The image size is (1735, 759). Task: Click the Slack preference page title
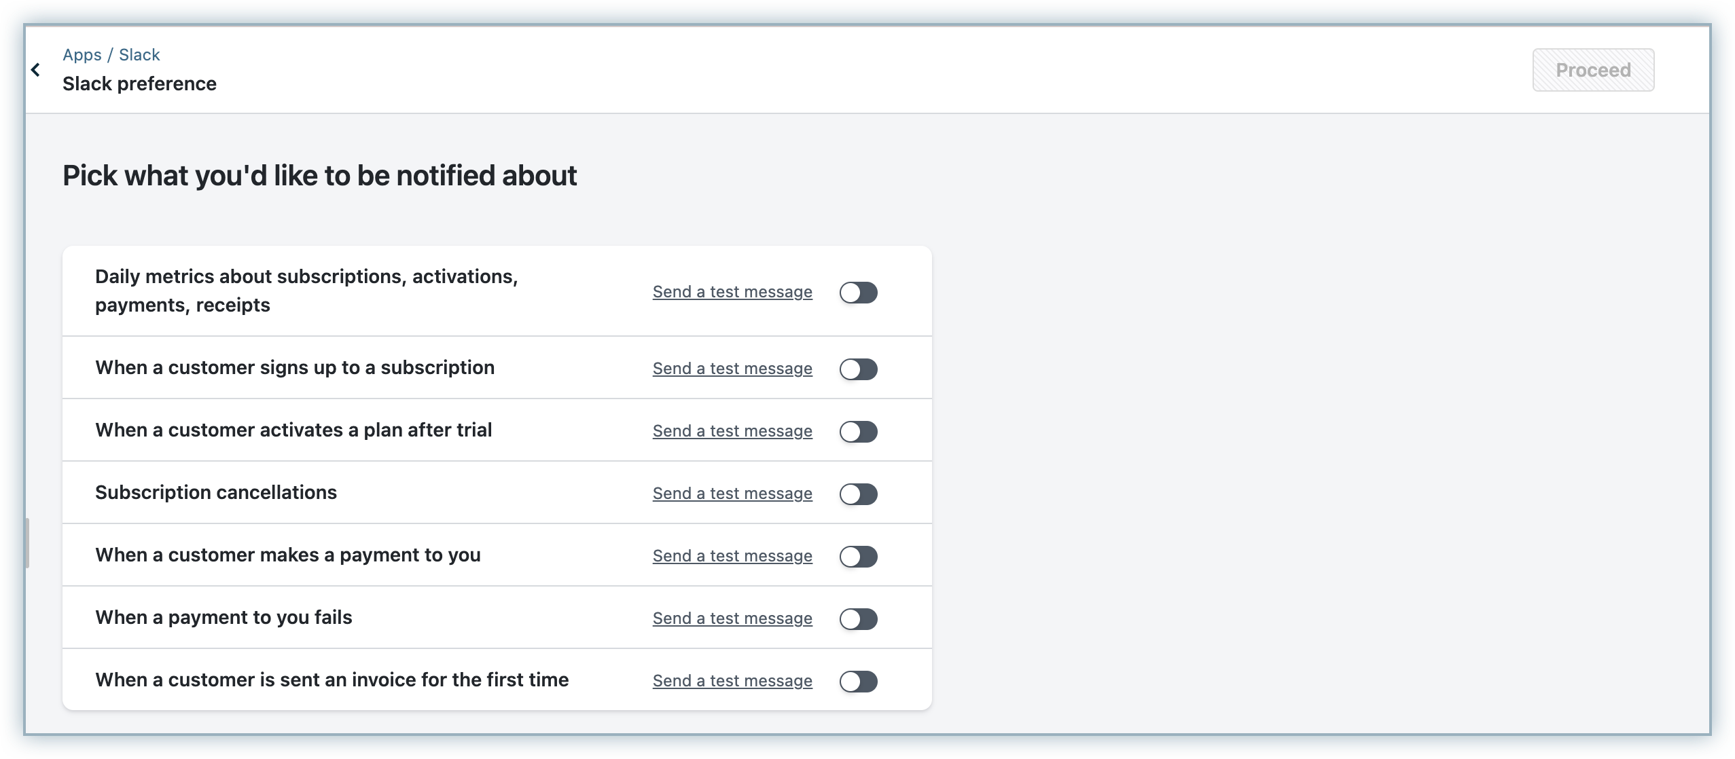click(139, 84)
